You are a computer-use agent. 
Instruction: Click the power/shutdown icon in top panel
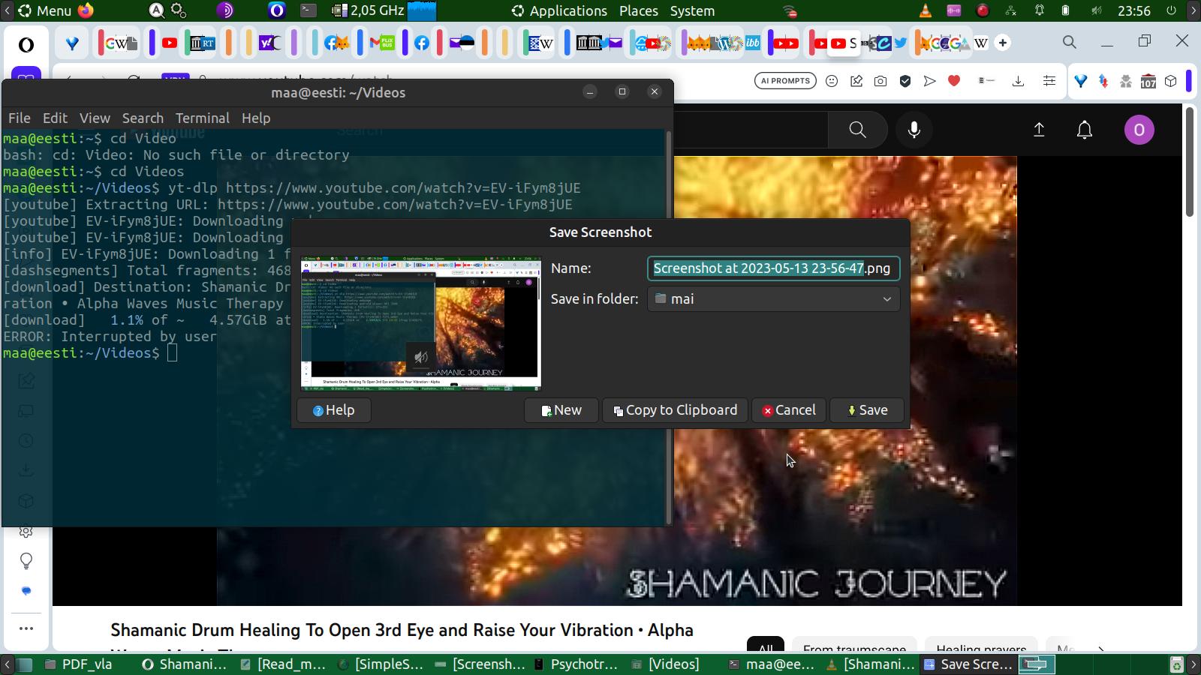tap(1171, 10)
